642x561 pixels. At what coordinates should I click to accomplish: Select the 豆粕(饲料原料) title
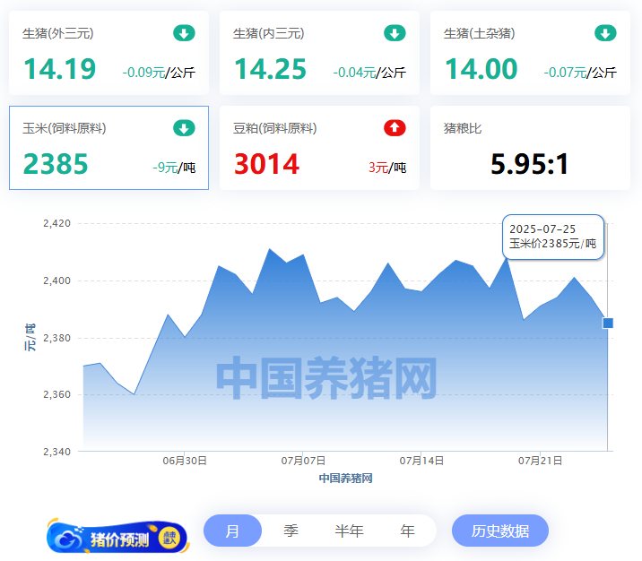coord(274,128)
